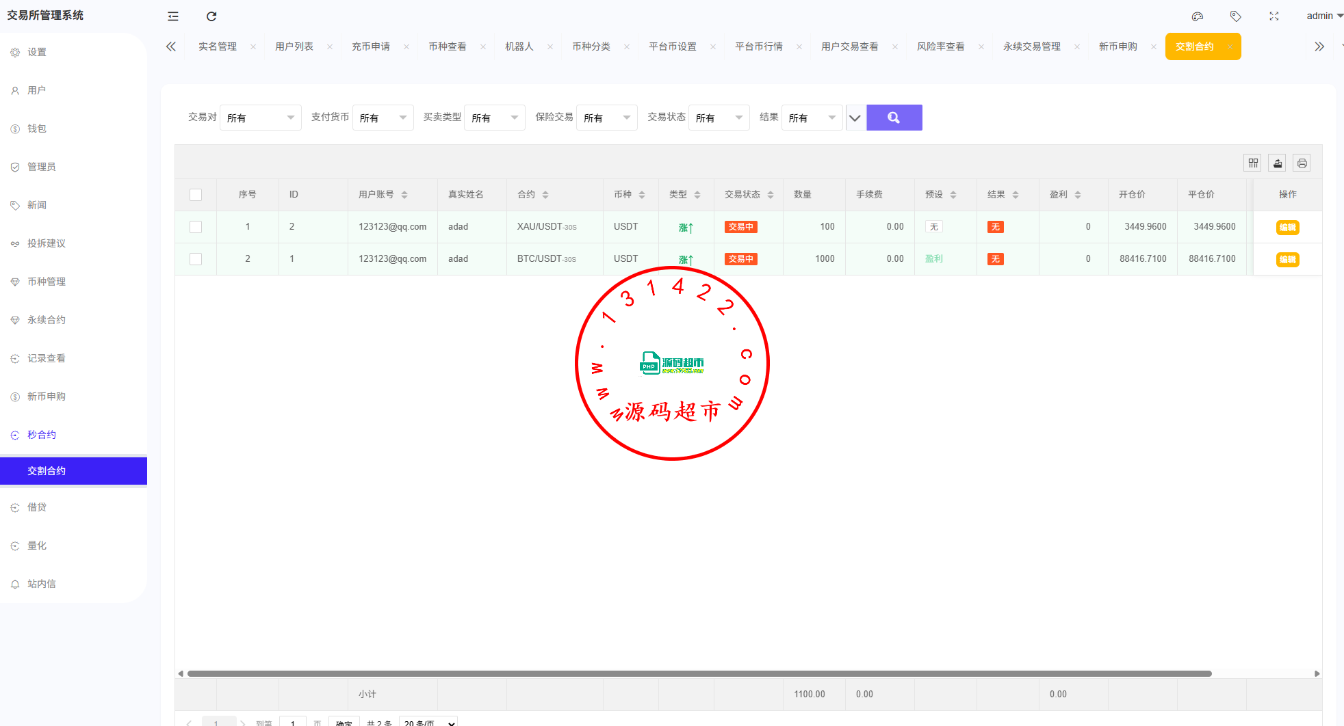Image resolution: width=1344 pixels, height=726 pixels.
Task: Click the horizontal scrollbar below the table
Action: tap(698, 673)
